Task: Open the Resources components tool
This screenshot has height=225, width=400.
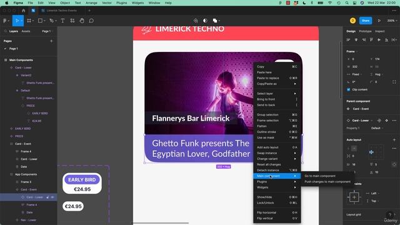Action: pyautogui.click(x=72, y=21)
